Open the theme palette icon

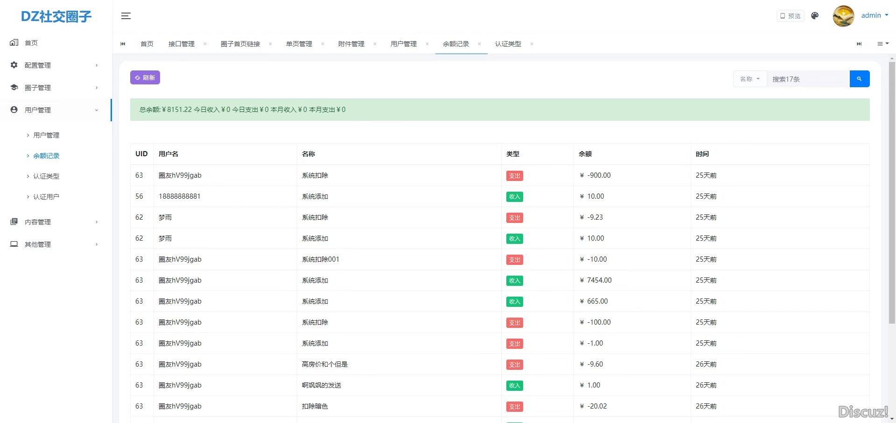(815, 16)
